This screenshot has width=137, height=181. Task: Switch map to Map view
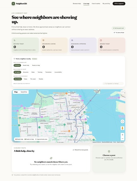(16, 92)
